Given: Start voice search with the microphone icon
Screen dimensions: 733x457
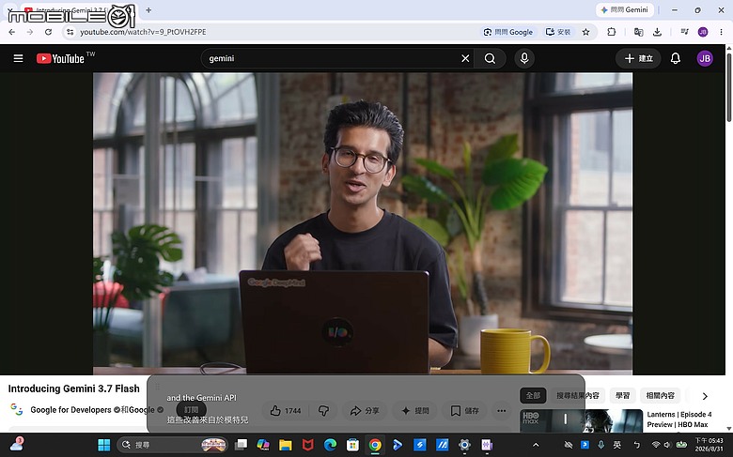Looking at the screenshot, I should point(524,58).
